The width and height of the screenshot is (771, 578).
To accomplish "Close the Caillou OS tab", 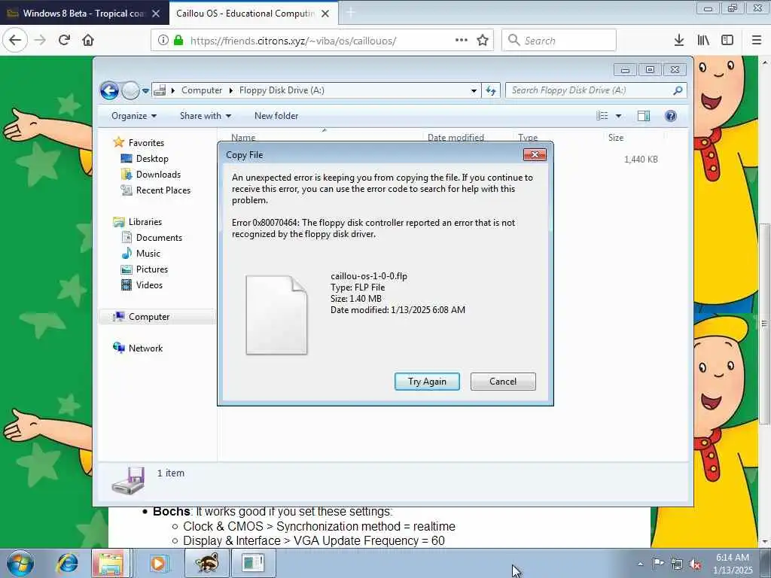I will pos(325,14).
